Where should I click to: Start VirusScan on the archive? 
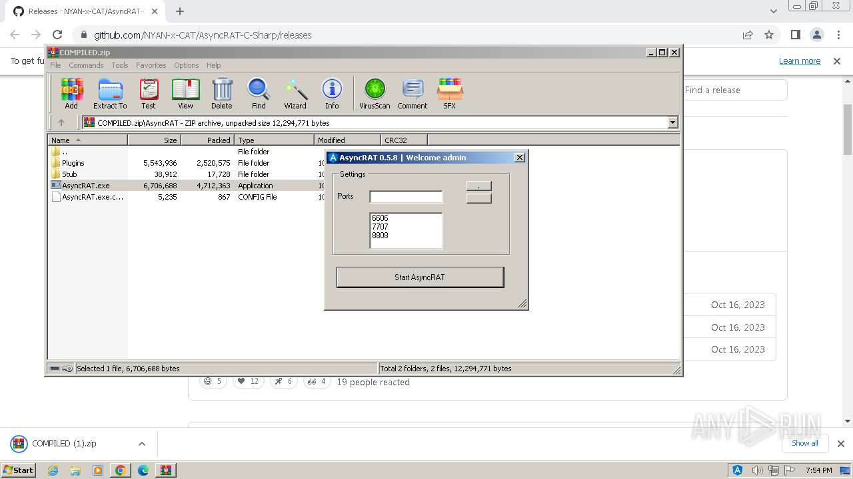coord(375,94)
